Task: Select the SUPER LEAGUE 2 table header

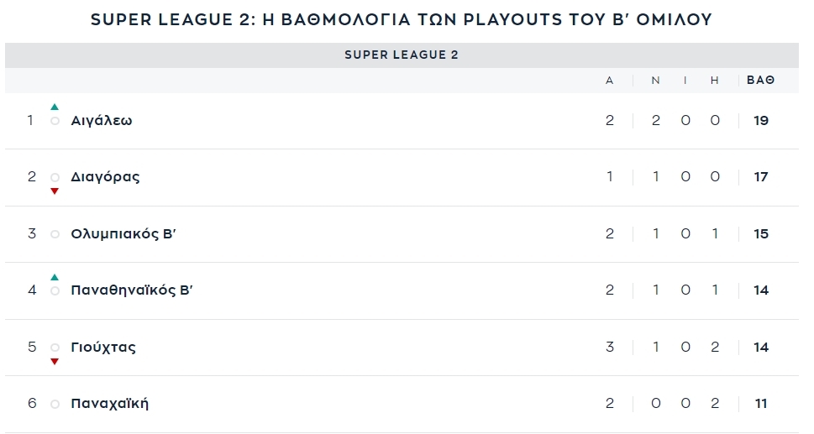Action: pyautogui.click(x=402, y=55)
